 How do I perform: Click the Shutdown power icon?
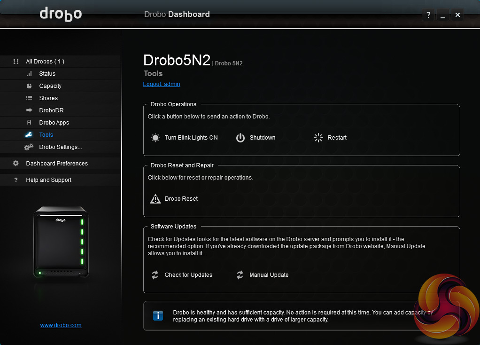click(240, 138)
